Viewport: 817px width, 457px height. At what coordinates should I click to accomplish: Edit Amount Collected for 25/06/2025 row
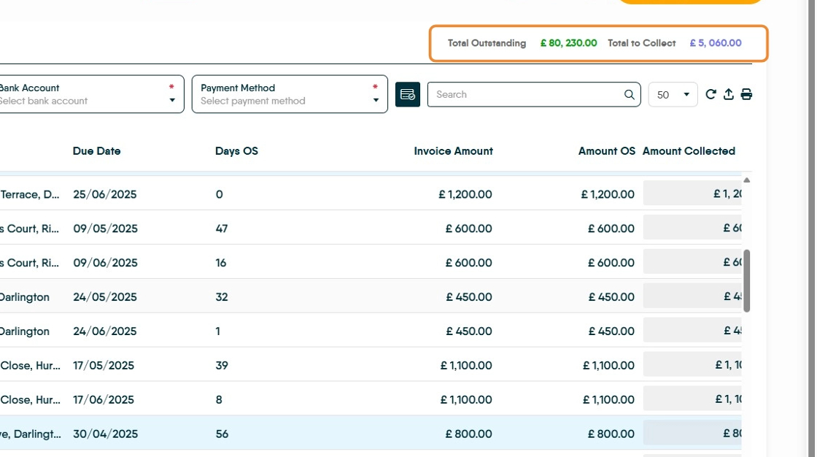click(x=692, y=194)
